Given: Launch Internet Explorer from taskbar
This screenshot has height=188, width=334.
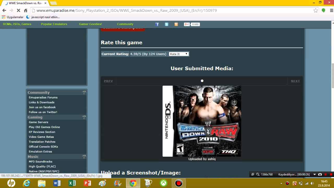Looking at the screenshot, I should [x=27, y=183].
